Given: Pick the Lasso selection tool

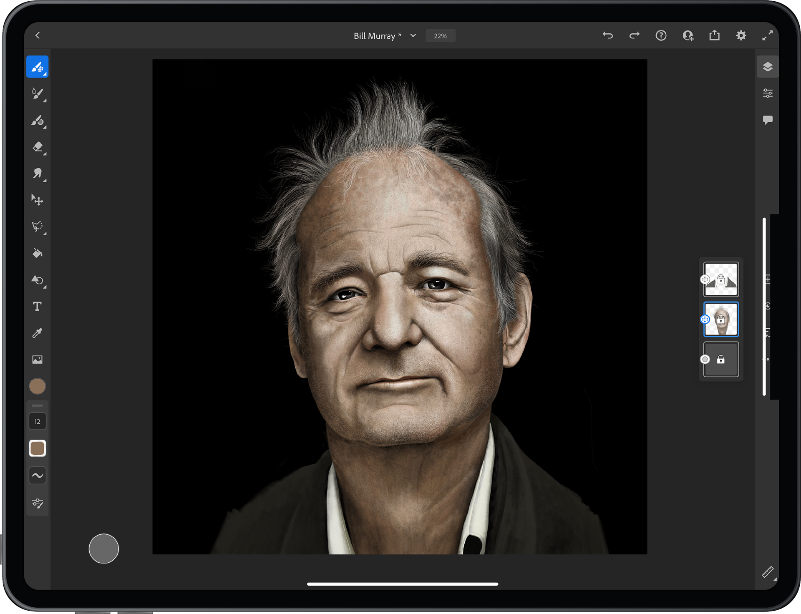Looking at the screenshot, I should (37, 226).
